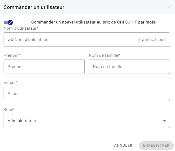Click the dialog title Commander un utilisateur
The height and width of the screenshot is (151, 175).
tap(34, 7)
